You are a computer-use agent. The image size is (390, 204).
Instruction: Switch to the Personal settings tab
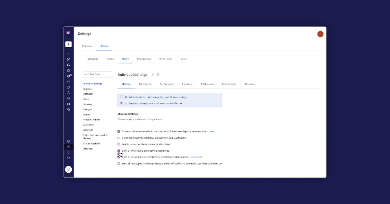[87, 46]
